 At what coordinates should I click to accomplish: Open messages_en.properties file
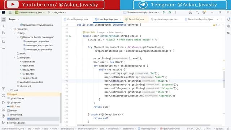point(39,45)
